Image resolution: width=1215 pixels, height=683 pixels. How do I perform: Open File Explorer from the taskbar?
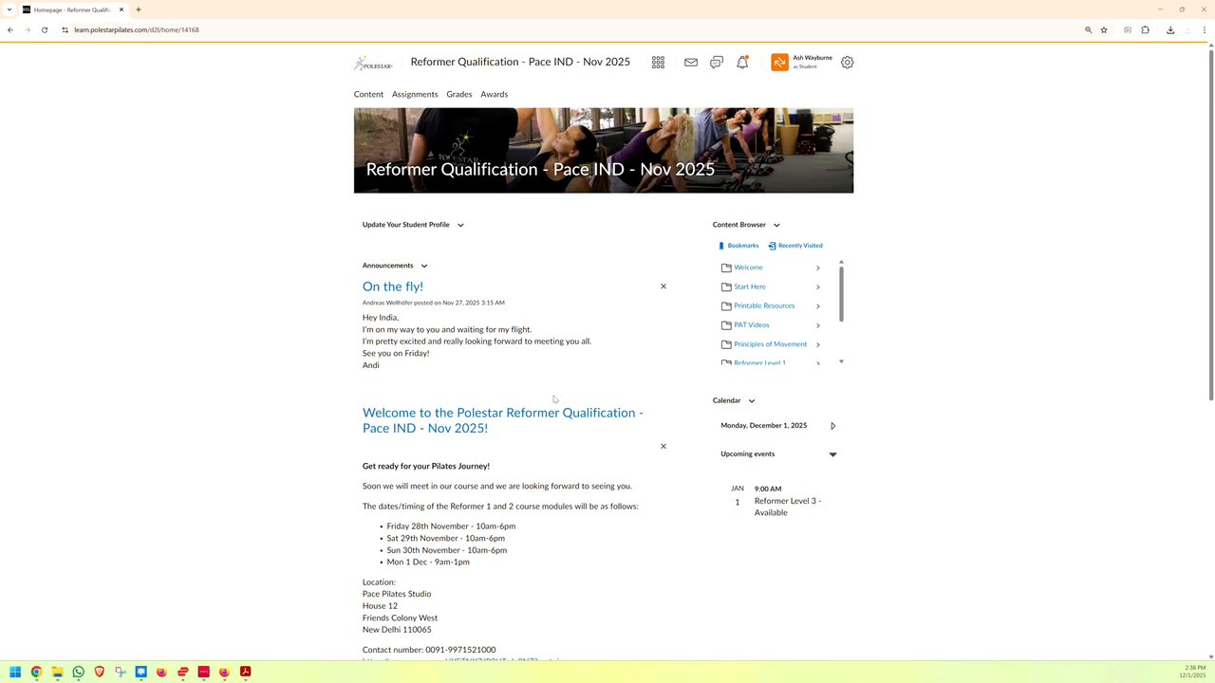pos(57,672)
